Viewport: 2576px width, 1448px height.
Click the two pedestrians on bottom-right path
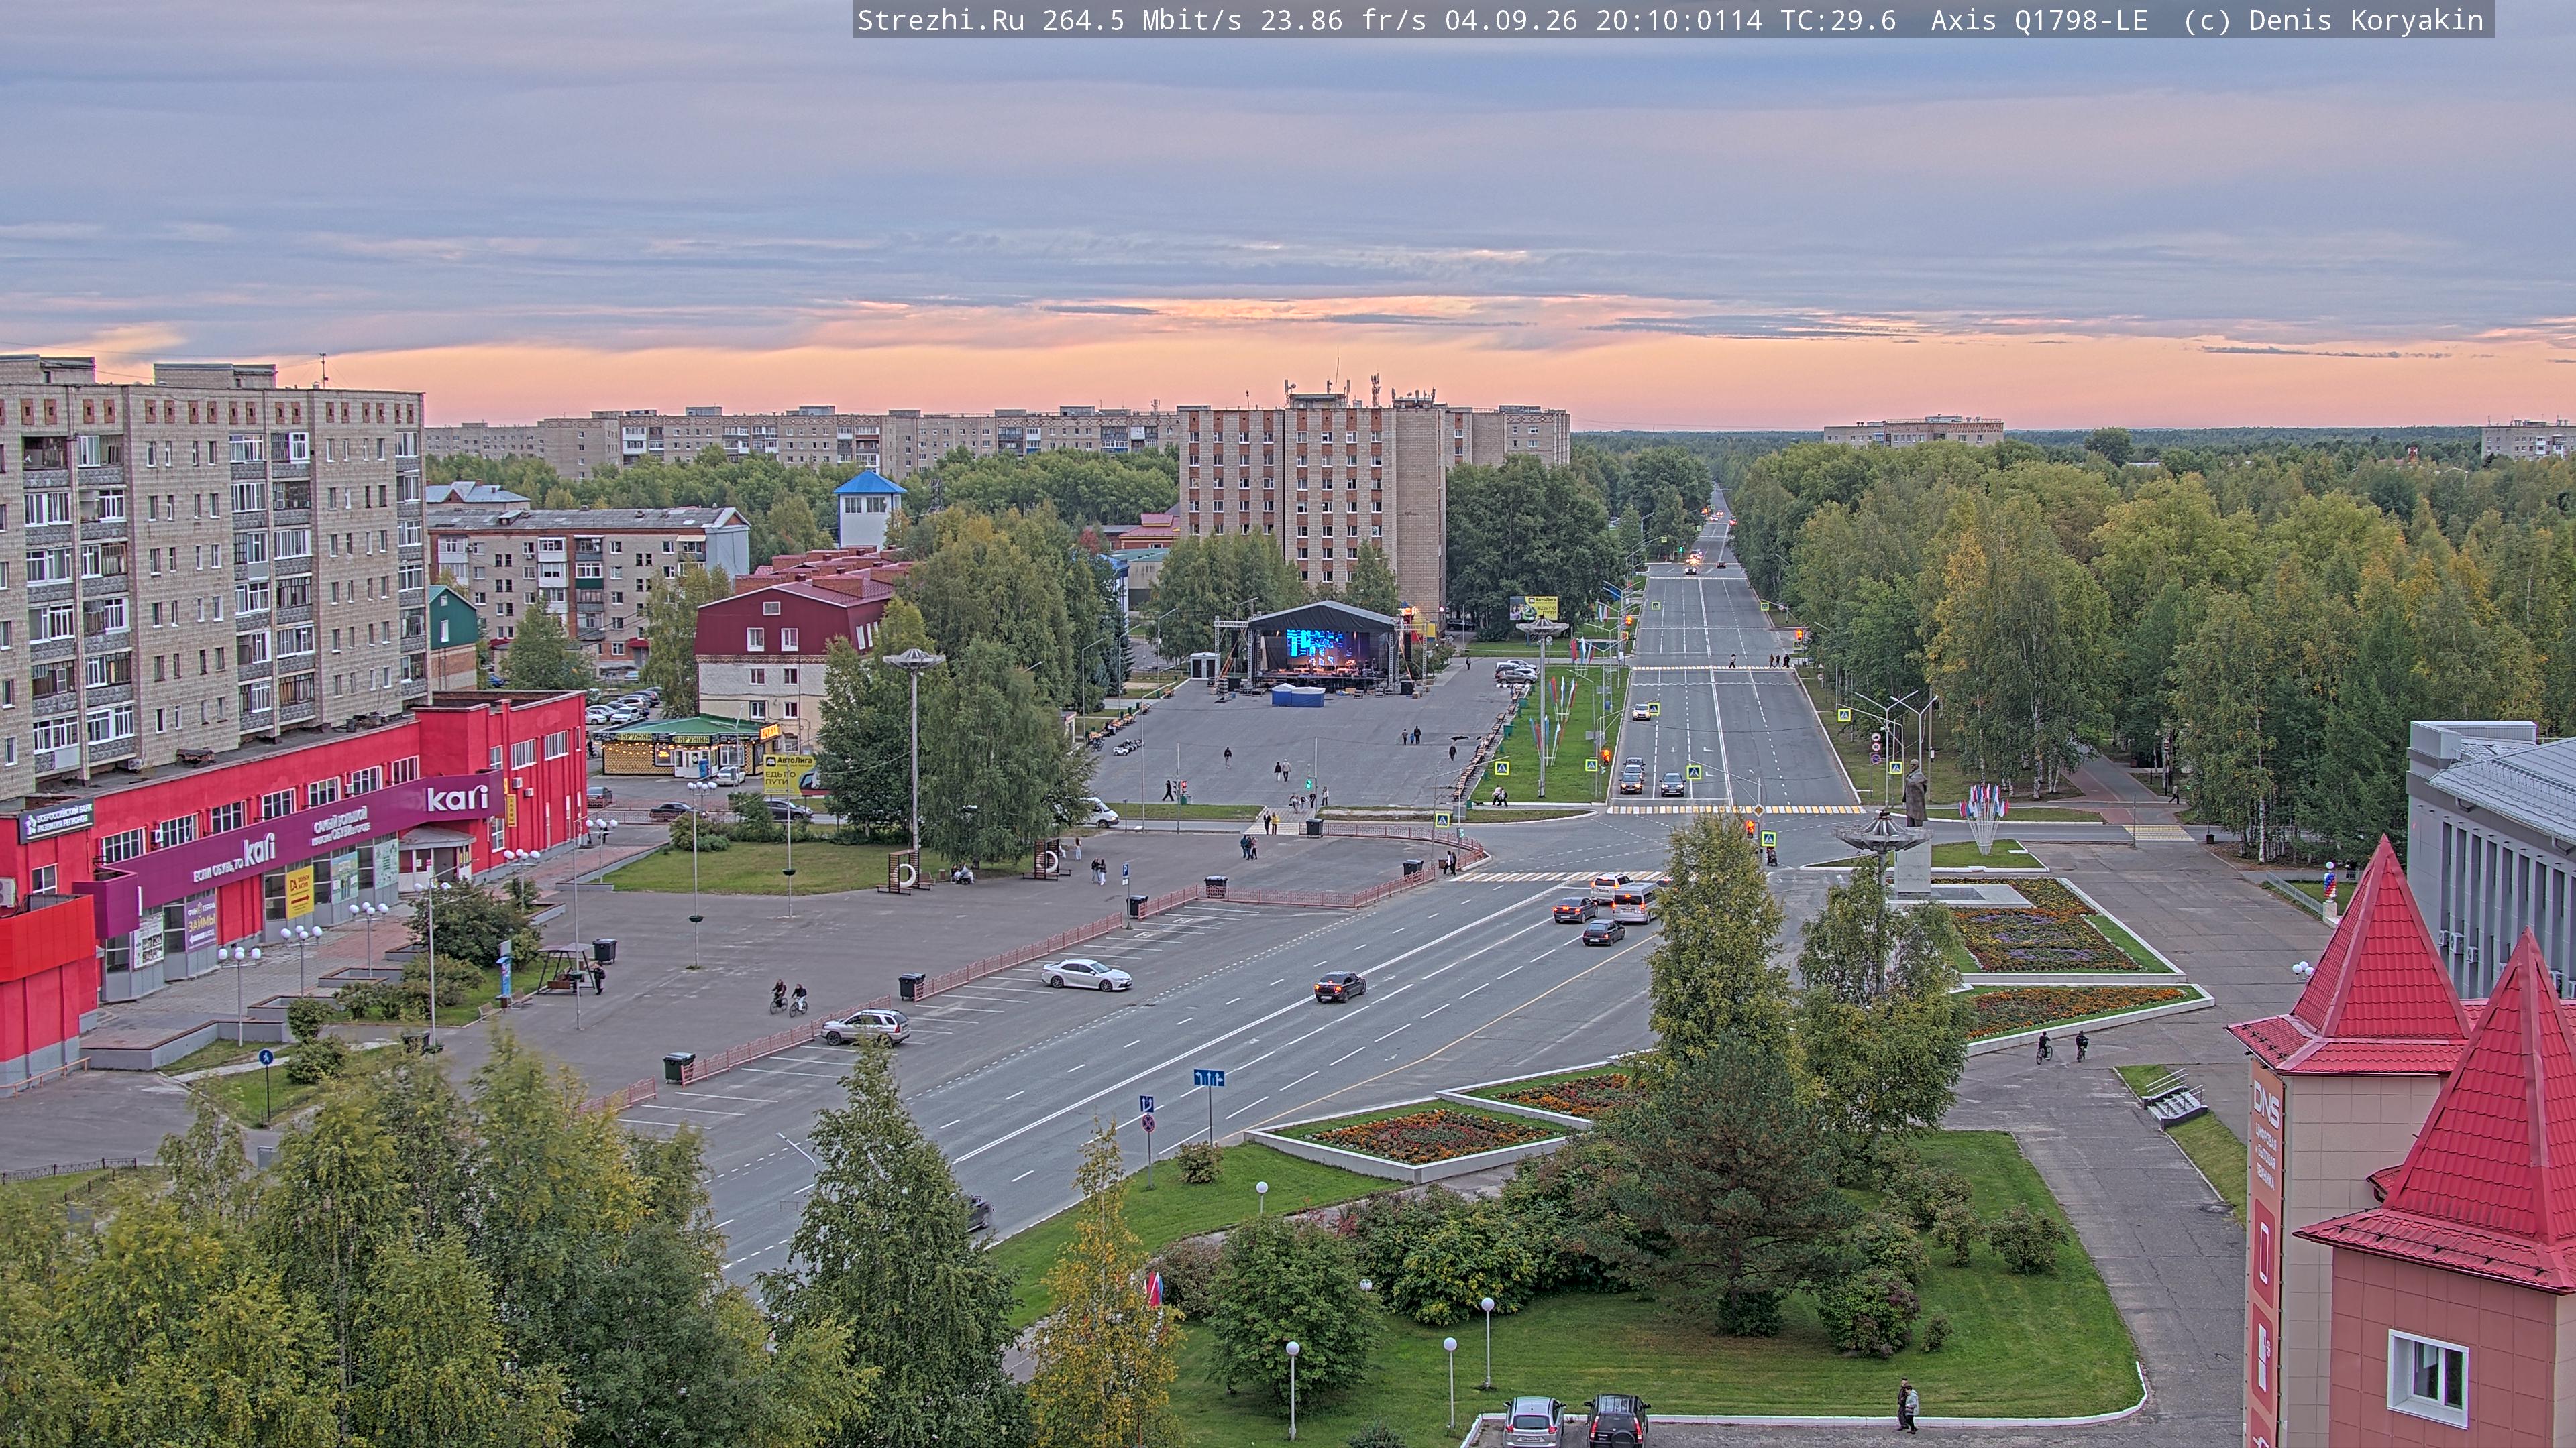1907,1406
